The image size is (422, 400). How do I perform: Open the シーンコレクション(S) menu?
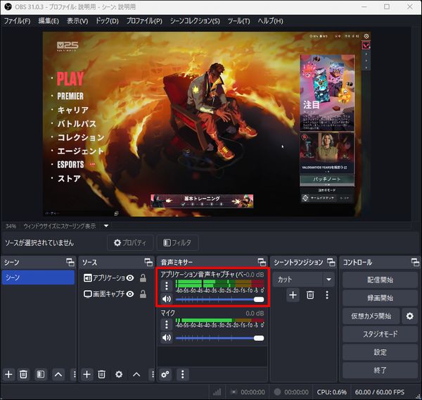[x=195, y=21]
